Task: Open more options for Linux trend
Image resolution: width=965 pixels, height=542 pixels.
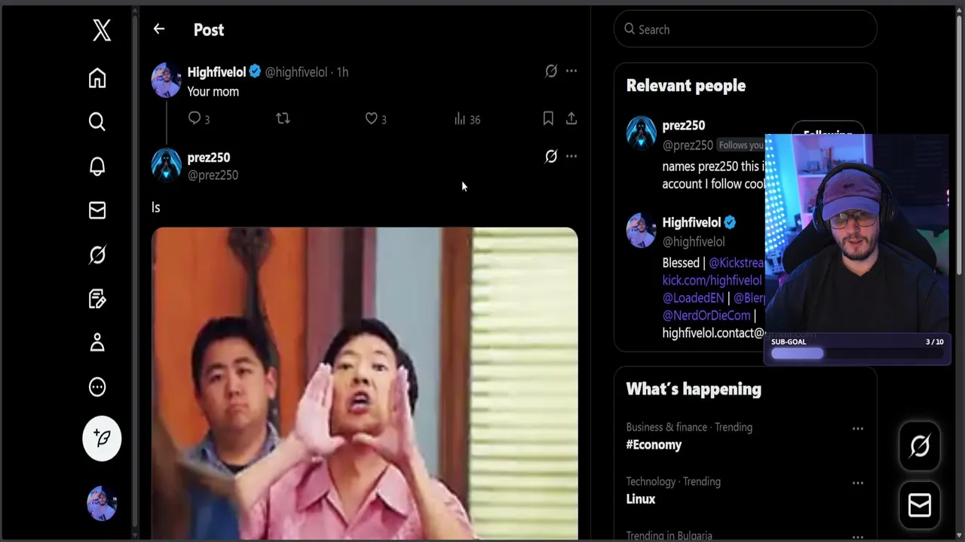Action: (858, 483)
